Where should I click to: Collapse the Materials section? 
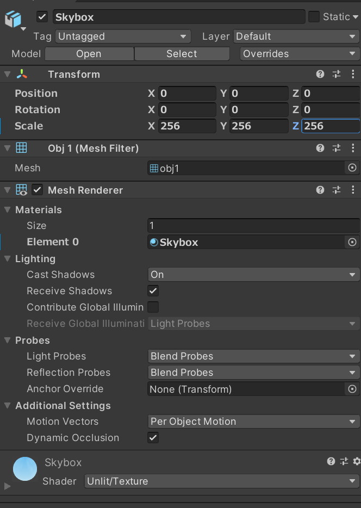pyautogui.click(x=7, y=210)
